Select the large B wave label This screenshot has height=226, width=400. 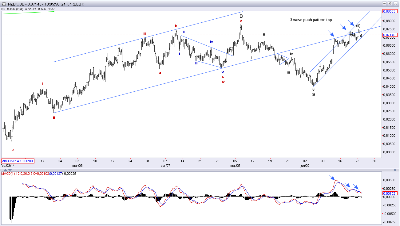pyautogui.click(x=241, y=16)
